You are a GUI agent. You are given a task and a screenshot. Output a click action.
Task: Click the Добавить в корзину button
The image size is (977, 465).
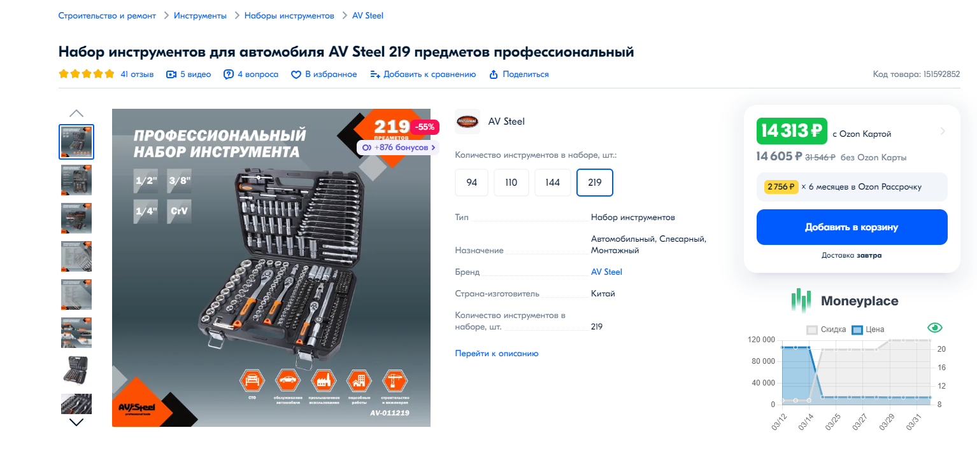852,227
